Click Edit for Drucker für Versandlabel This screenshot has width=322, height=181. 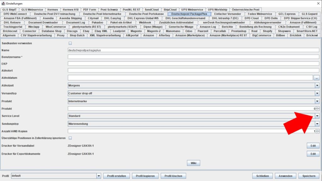pyautogui.click(x=313, y=146)
